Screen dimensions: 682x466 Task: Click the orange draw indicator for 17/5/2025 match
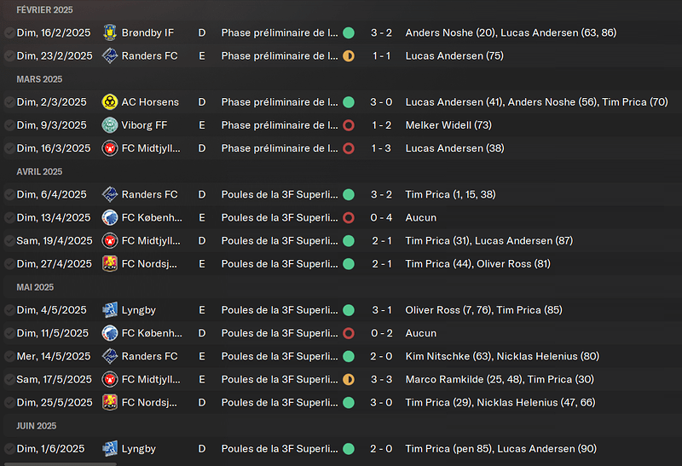coord(348,379)
